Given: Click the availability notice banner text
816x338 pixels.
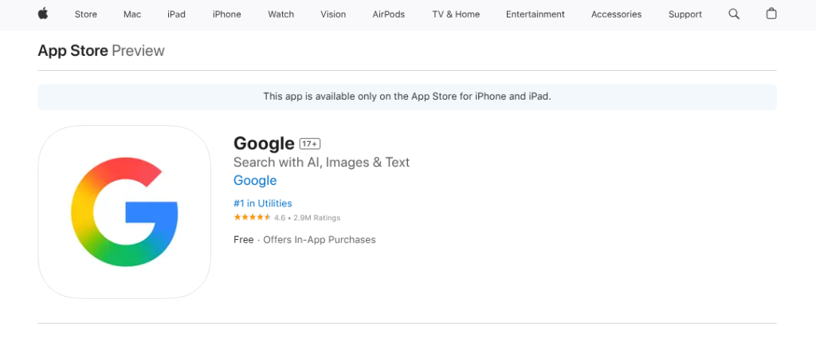Looking at the screenshot, I should click(407, 96).
